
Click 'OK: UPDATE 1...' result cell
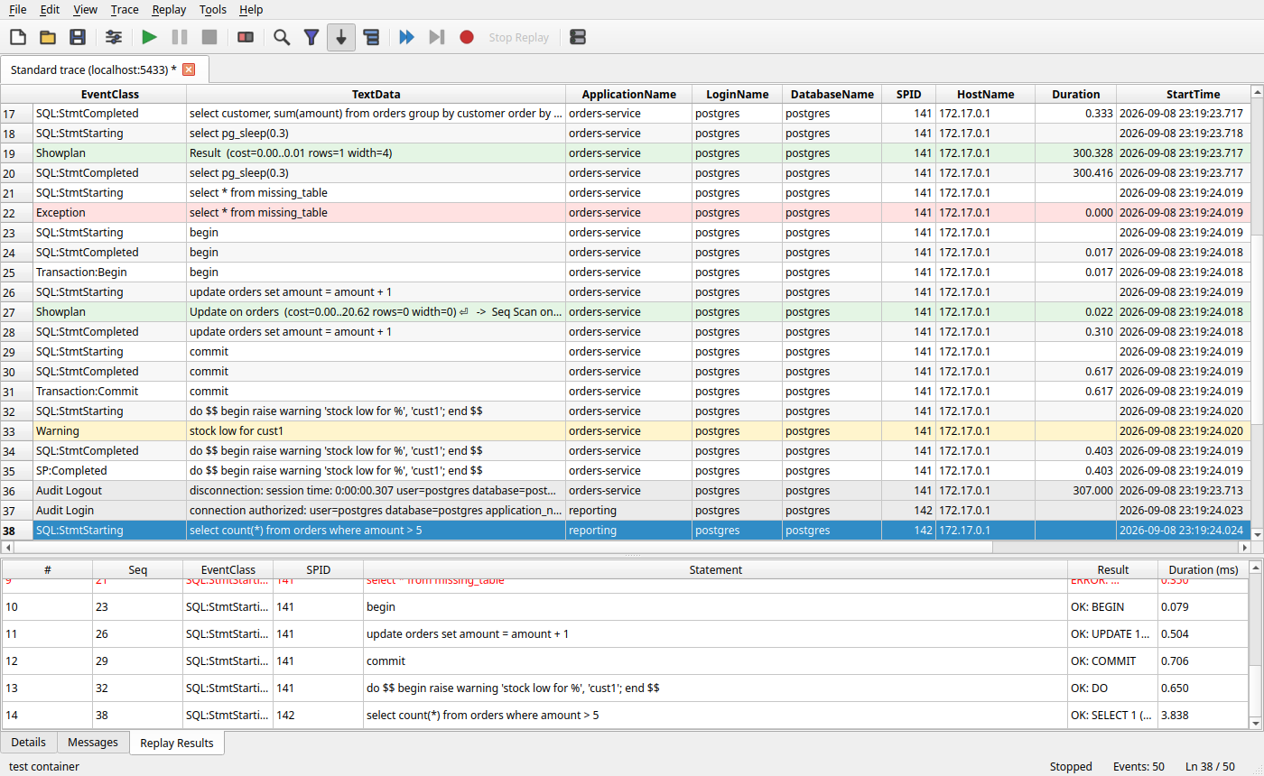tap(1112, 634)
